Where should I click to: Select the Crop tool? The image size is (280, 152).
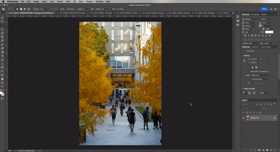click(x=2, y=37)
